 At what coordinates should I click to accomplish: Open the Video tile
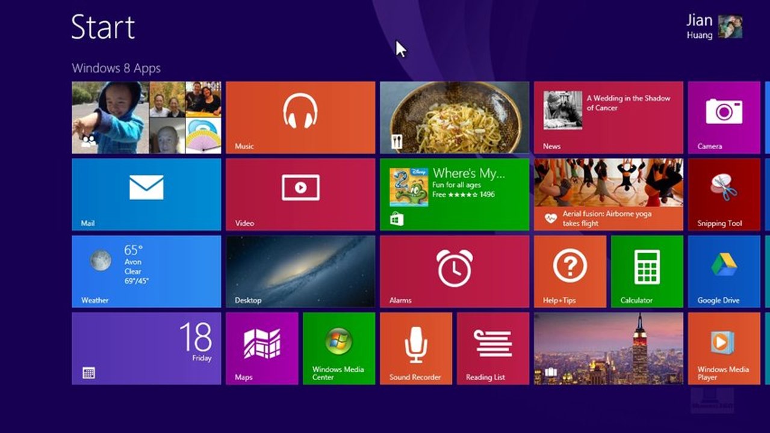tap(300, 194)
